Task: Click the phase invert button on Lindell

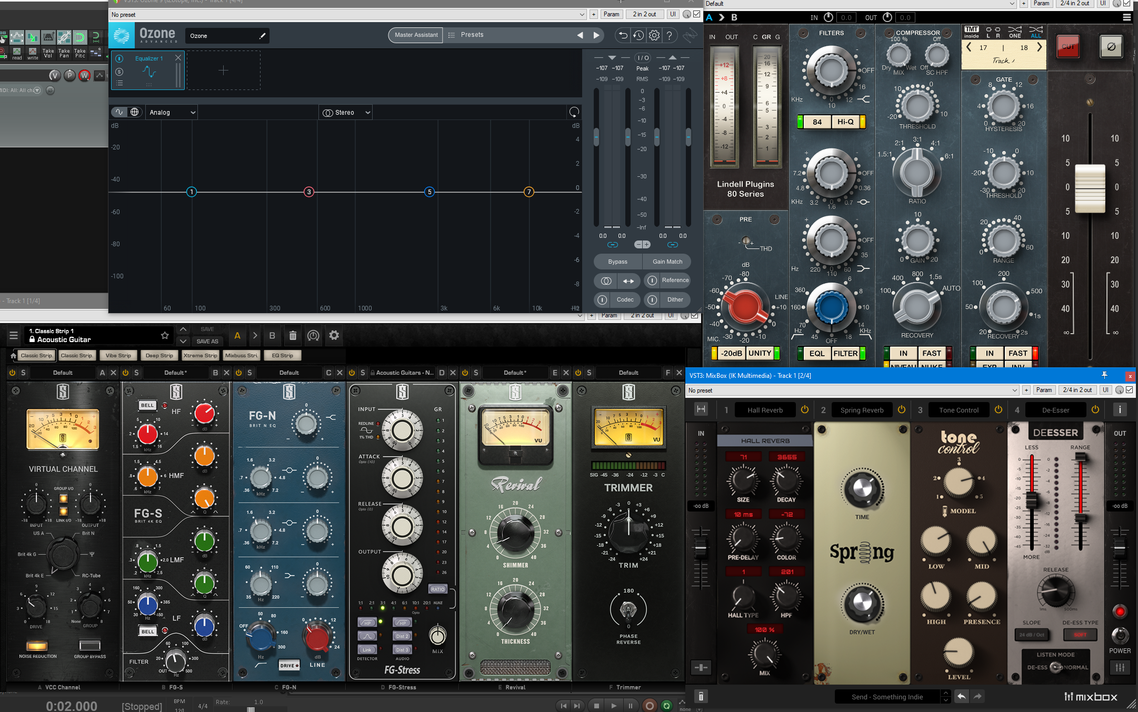Action: 1111,47
